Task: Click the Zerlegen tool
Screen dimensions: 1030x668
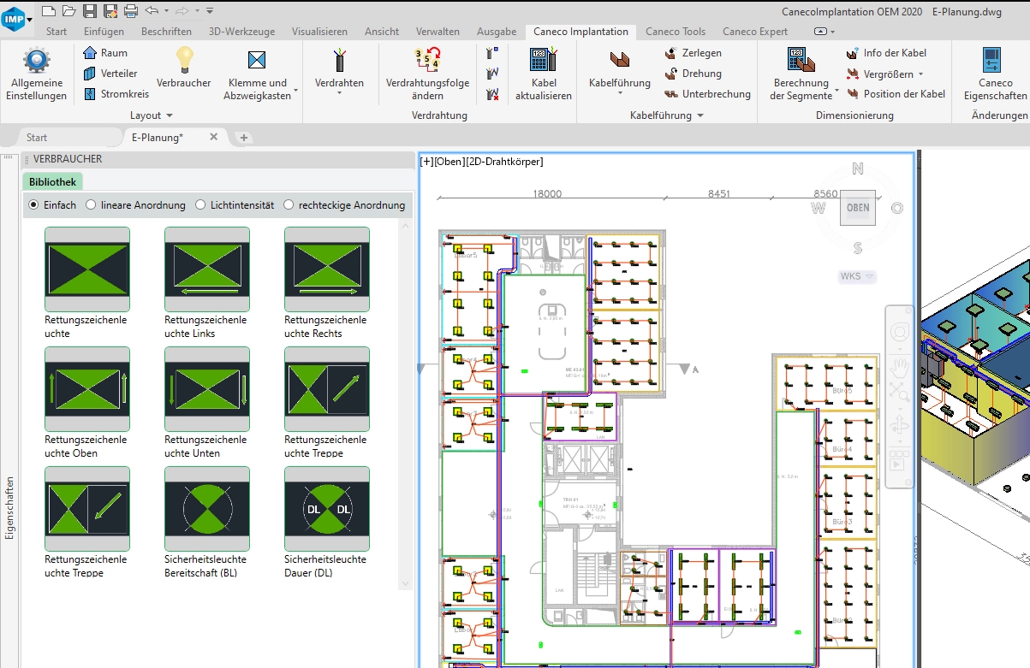Action: (693, 53)
